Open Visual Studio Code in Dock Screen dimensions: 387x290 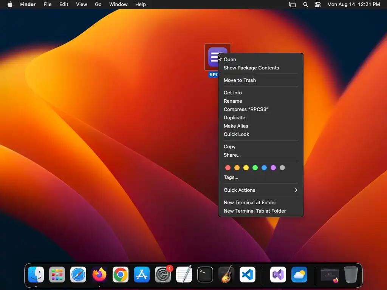click(248, 275)
